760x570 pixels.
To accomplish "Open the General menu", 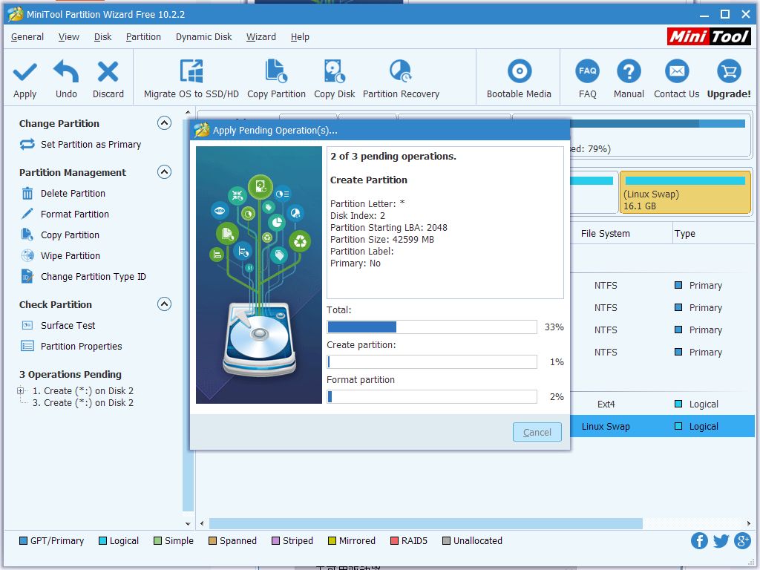I will (27, 37).
